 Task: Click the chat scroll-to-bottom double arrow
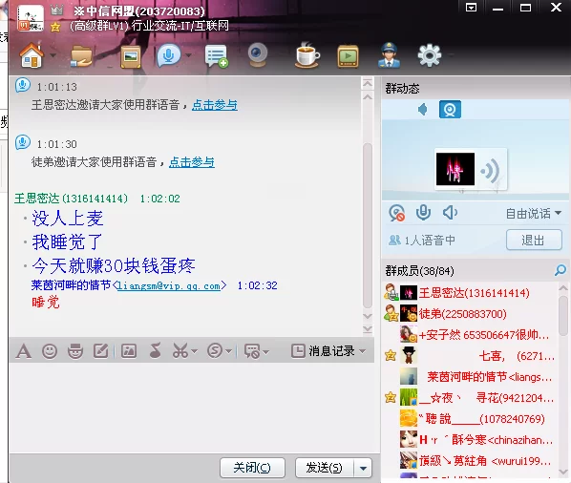[x=368, y=329]
